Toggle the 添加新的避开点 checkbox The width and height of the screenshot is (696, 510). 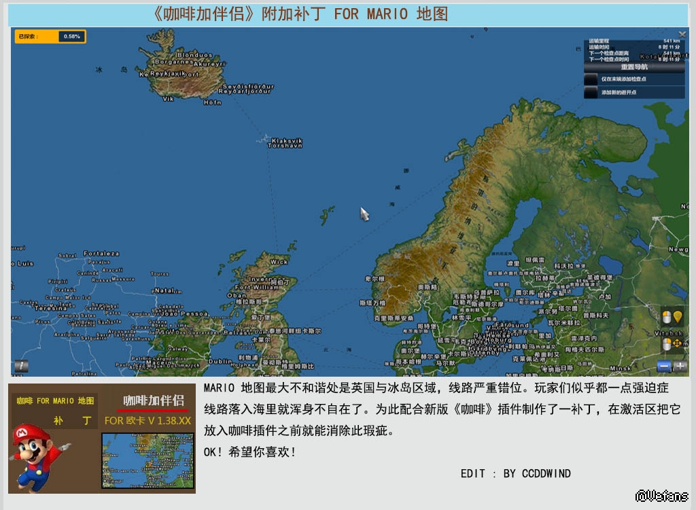click(591, 92)
